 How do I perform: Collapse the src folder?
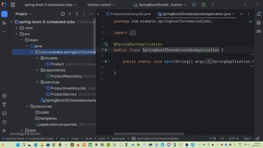[x=16, y=34]
